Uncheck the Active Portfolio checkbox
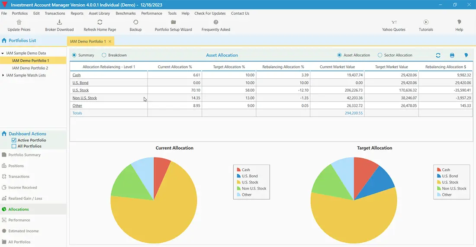Image resolution: width=476 pixels, height=247 pixels. [14, 140]
